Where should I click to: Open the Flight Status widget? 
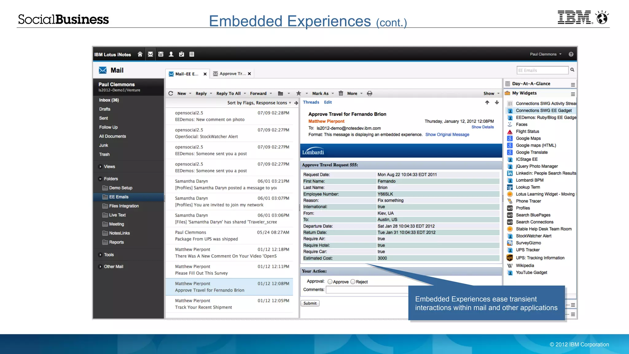coord(527,132)
